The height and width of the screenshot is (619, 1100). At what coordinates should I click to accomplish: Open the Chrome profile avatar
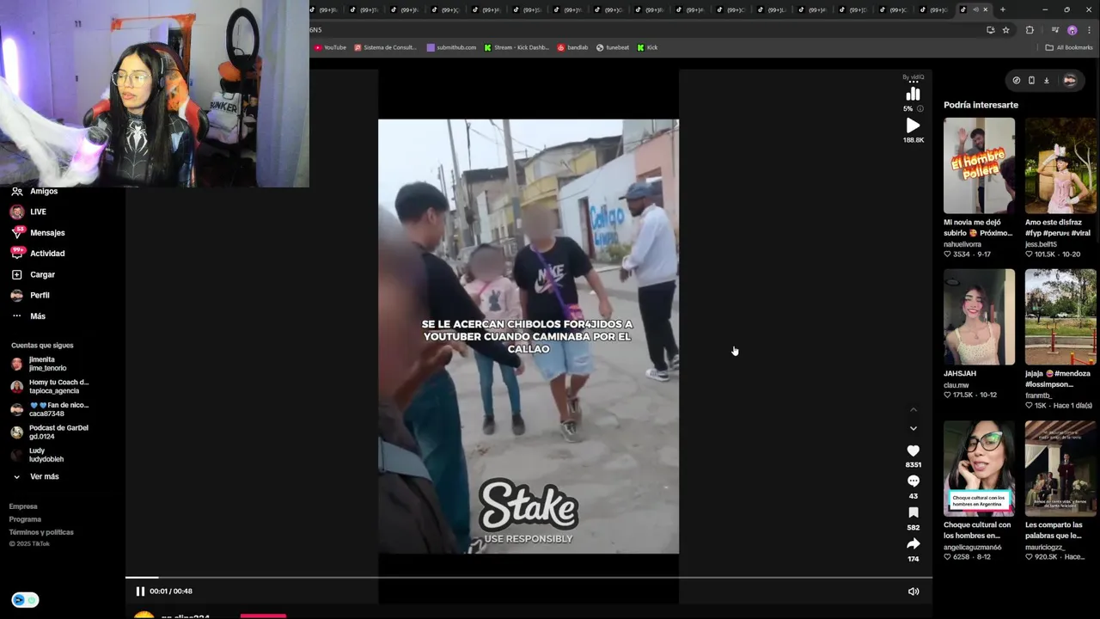click(x=1072, y=30)
